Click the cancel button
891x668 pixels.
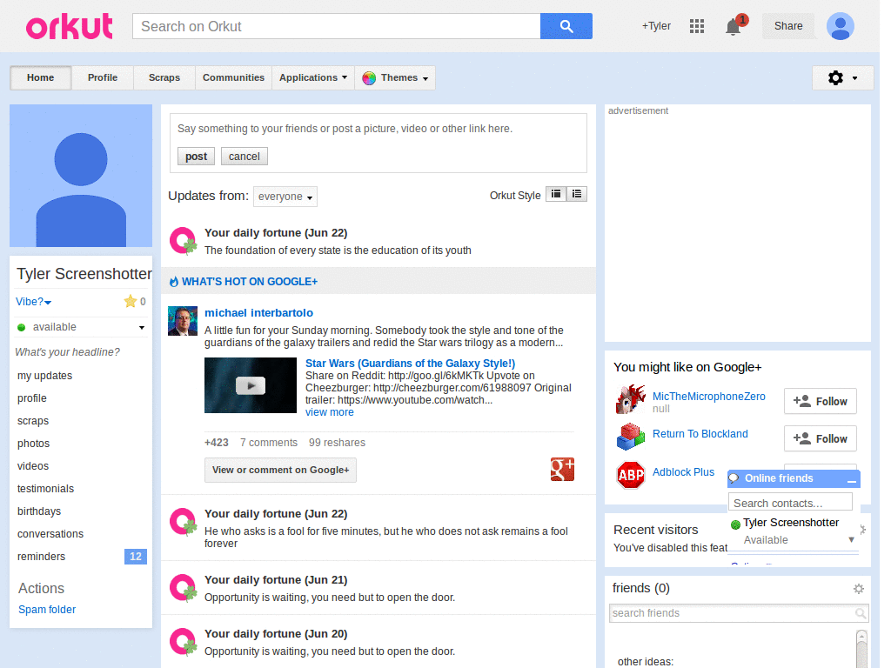point(245,157)
